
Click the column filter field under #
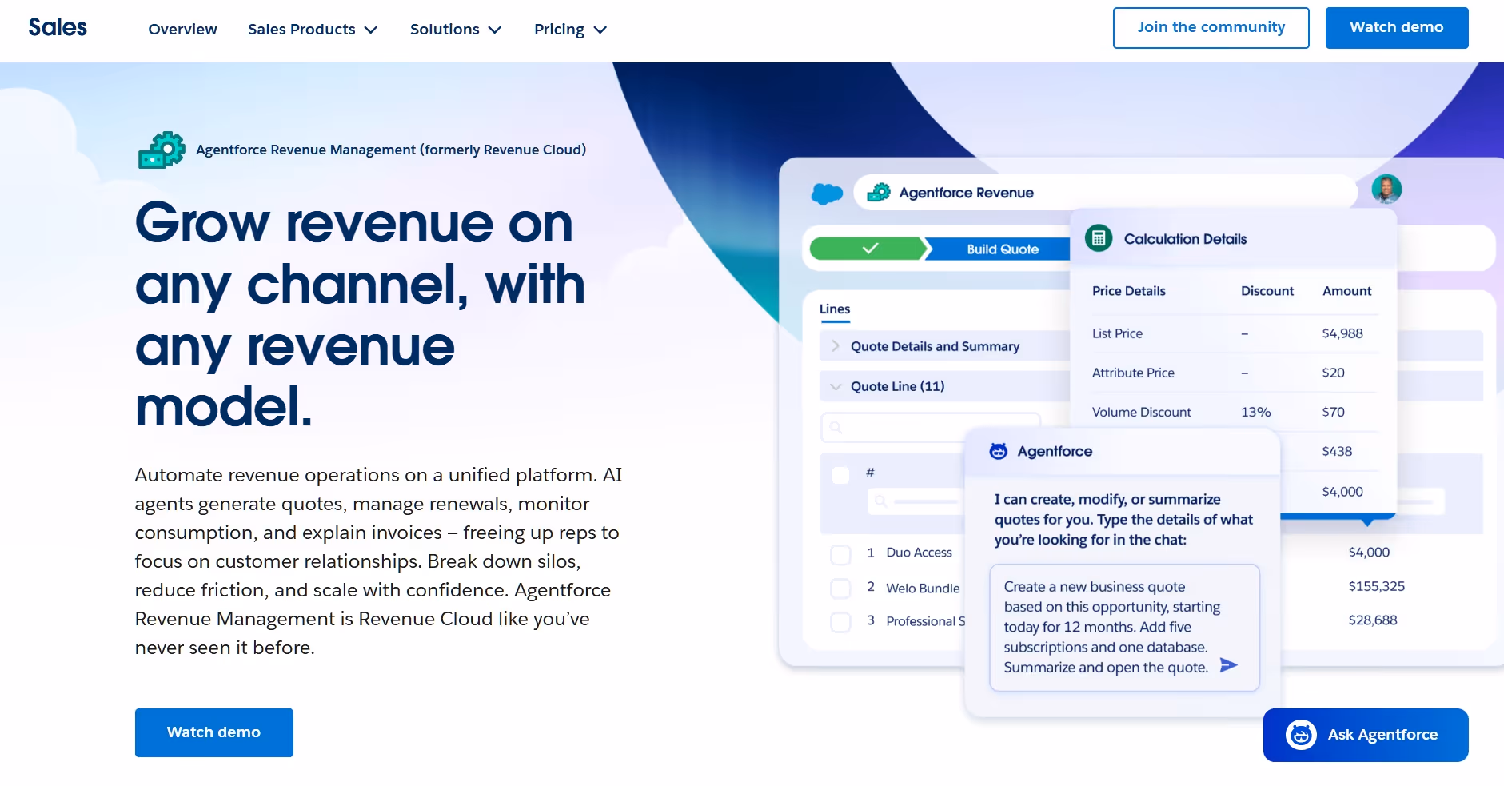[x=915, y=501]
